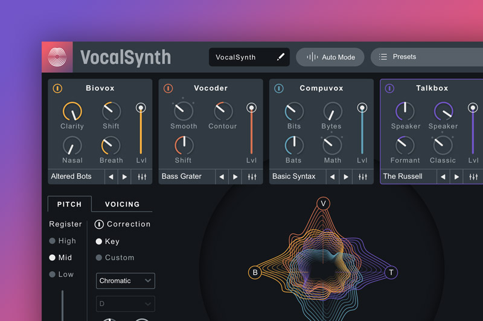
Task: Switch to the PITCH tab
Action: (x=69, y=204)
